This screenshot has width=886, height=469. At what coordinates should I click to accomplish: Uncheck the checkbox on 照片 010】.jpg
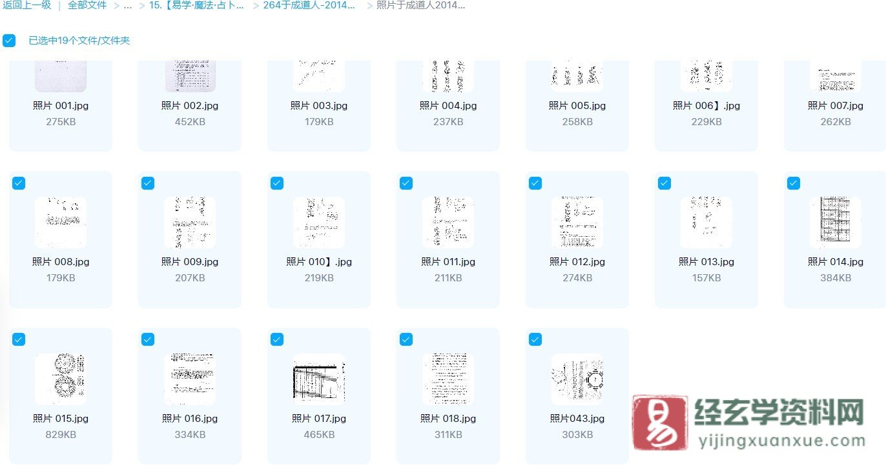click(x=277, y=183)
